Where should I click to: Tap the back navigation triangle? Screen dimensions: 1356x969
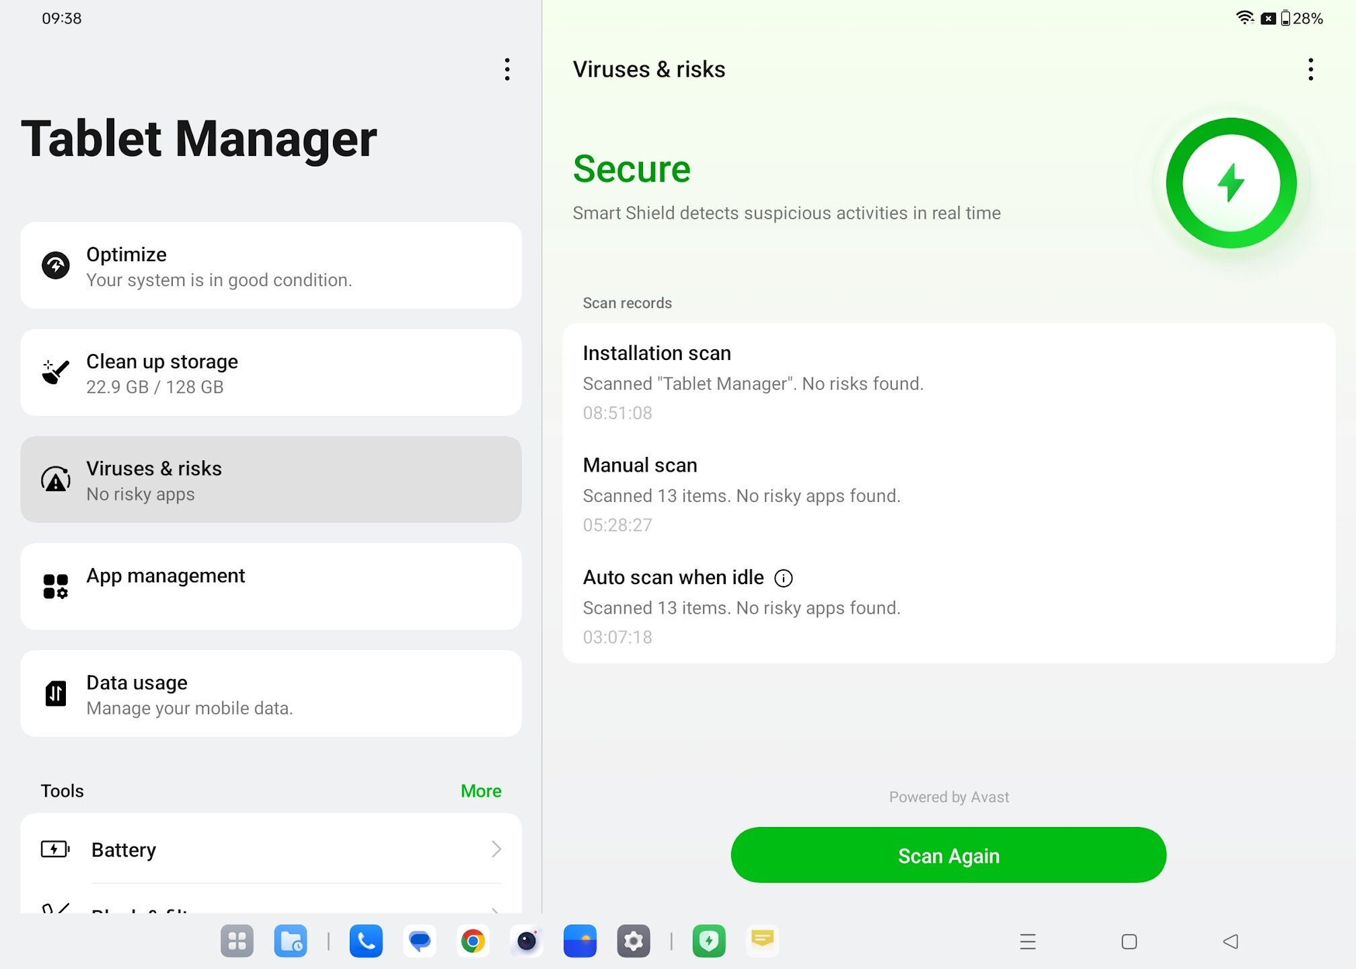(1230, 941)
